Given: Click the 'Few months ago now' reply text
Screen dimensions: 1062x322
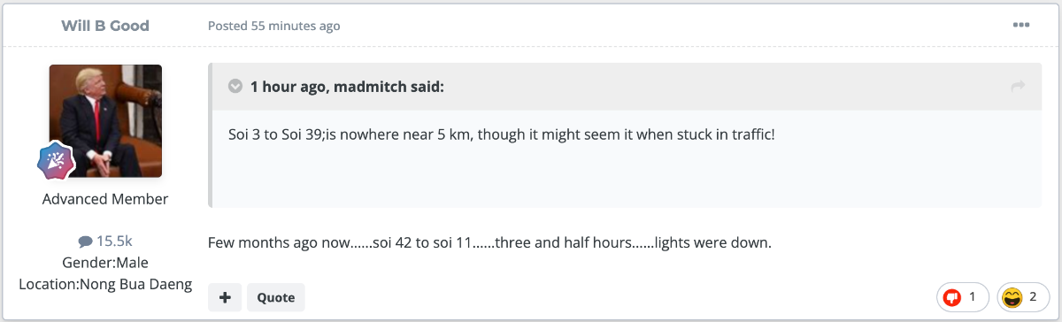Looking at the screenshot, I should [x=490, y=241].
